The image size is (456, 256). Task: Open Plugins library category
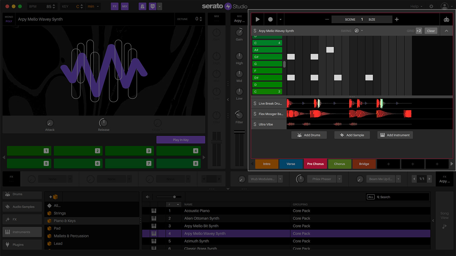tap(22, 245)
